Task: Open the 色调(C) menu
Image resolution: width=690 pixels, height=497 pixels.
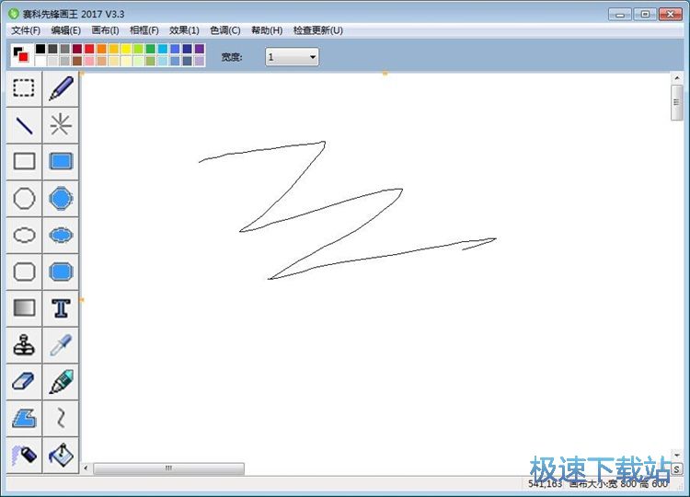Action: [x=225, y=30]
